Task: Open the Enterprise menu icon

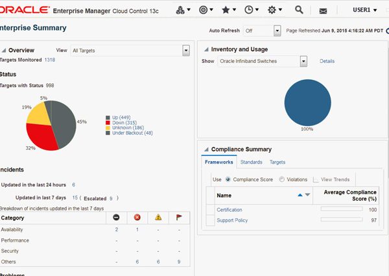Action: click(x=183, y=10)
